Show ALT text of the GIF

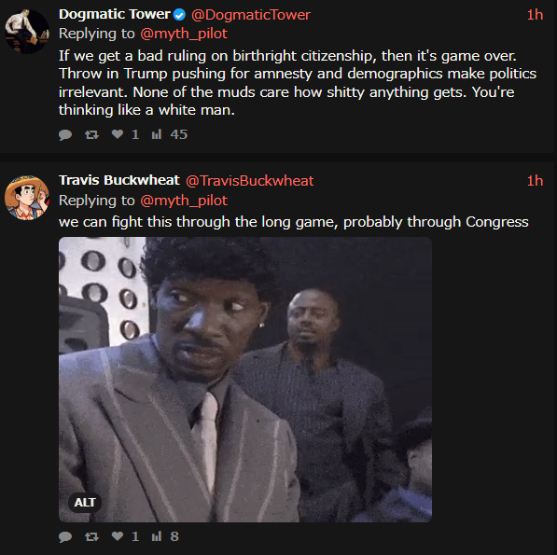coord(85,503)
